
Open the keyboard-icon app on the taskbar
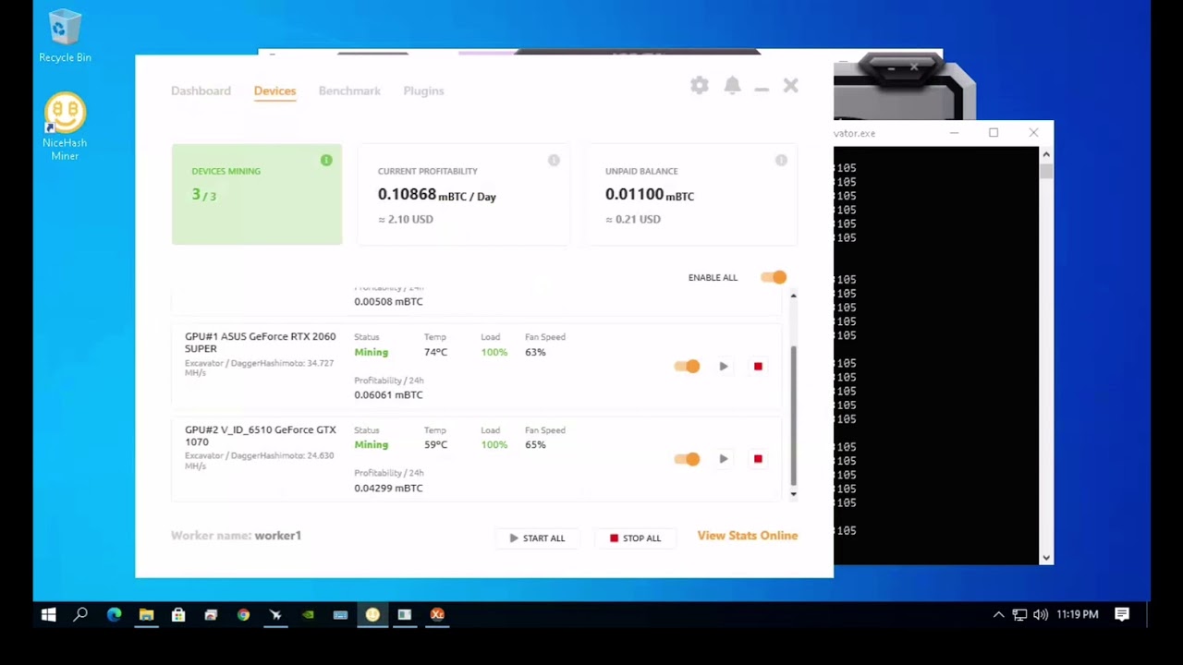tap(340, 614)
